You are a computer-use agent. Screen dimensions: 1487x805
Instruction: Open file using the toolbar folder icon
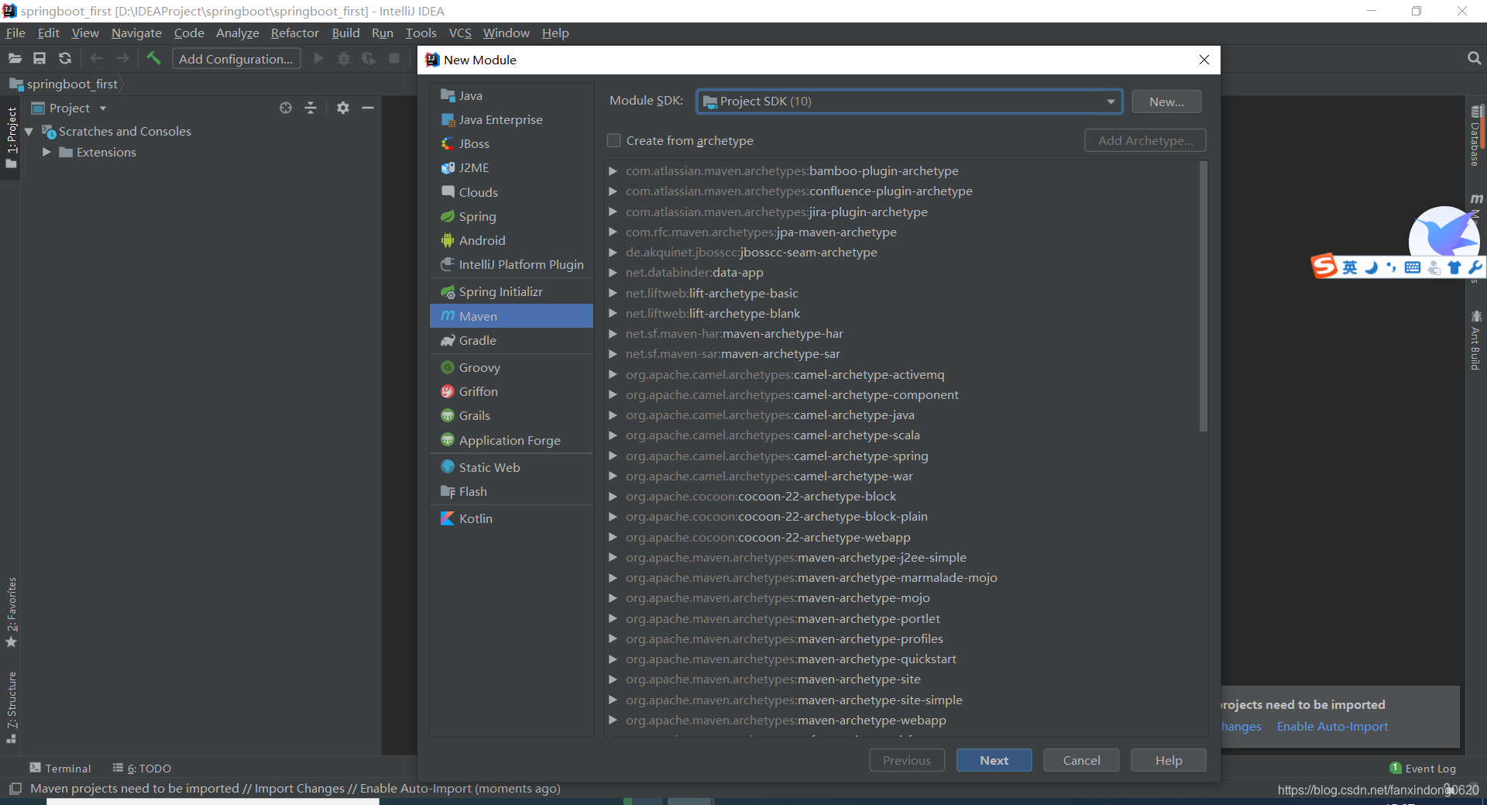pyautogui.click(x=15, y=59)
